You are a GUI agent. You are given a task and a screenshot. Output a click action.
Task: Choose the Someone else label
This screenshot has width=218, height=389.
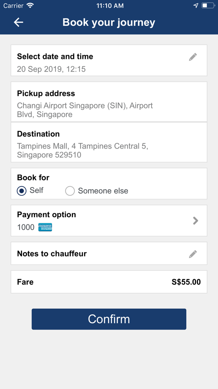click(103, 191)
